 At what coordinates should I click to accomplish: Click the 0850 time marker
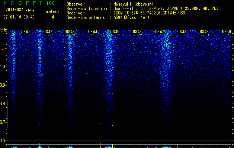coord(227,32)
